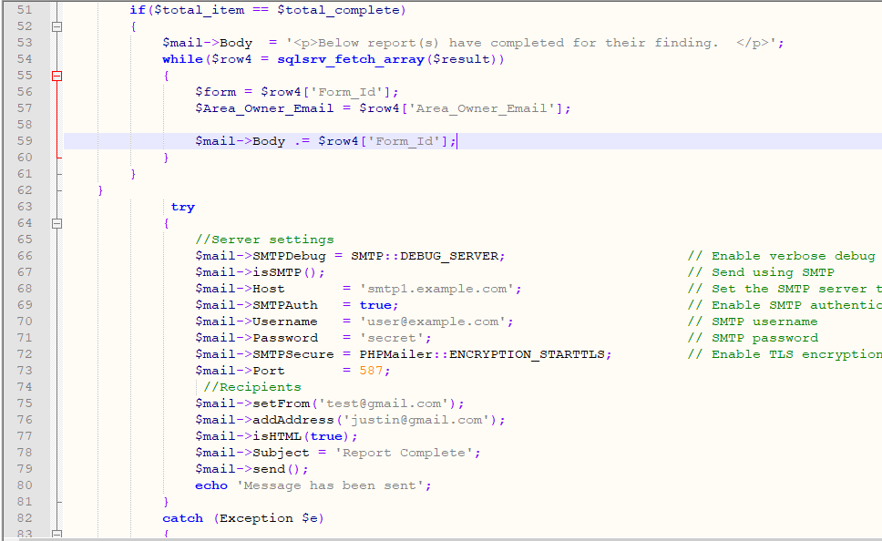Click the $Area_Owner_Email variable on line 57
Image resolution: width=882 pixels, height=541 pixels.
[264, 108]
